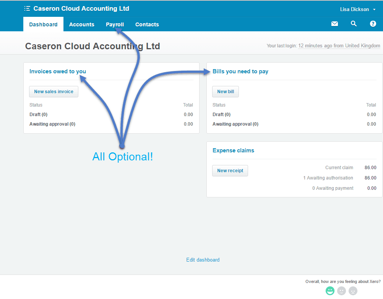
Task: Open Draft (0) under Bills to pay
Action: [x=222, y=115]
